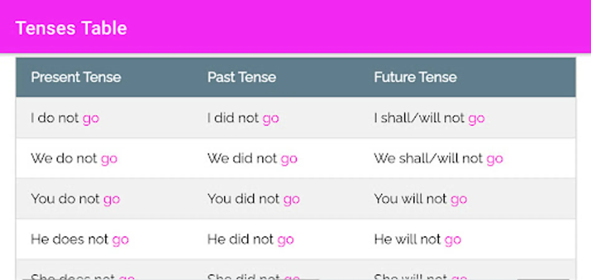
Task: Select the Future Tense column header
Action: [415, 77]
